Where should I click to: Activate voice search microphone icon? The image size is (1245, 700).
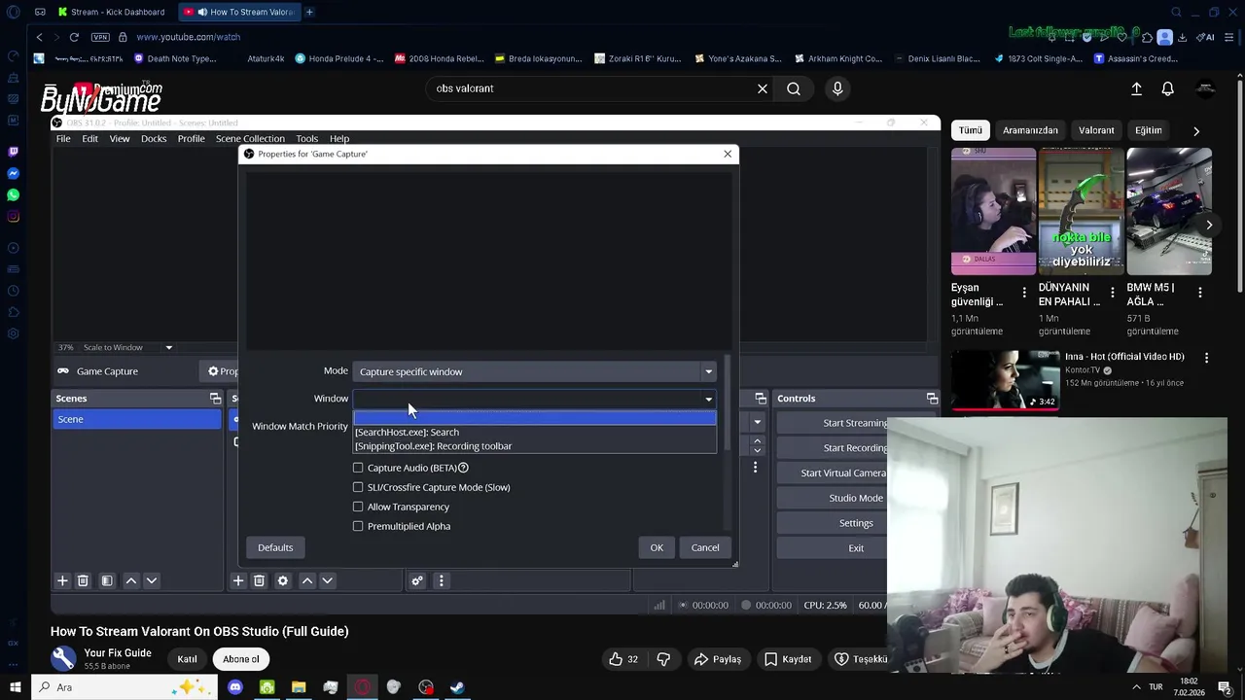coord(837,88)
